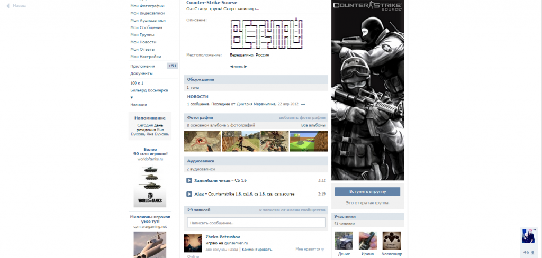Image resolution: width=542 pixels, height=258 pixels.
Task: Click the heart item in the left sidebar
Action: (132, 97)
